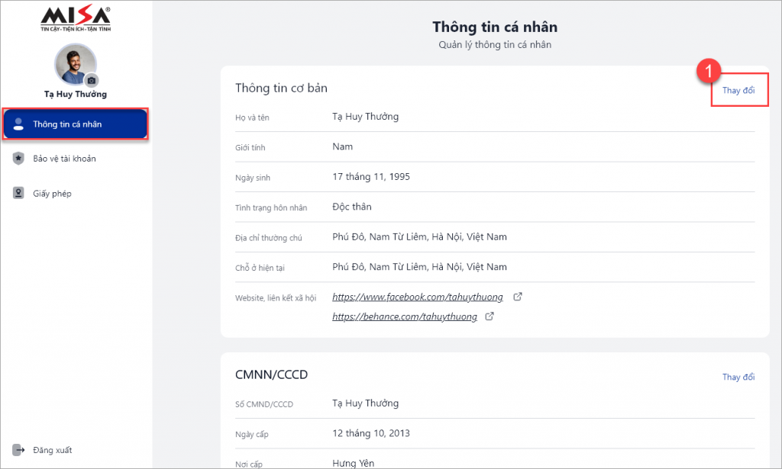This screenshot has width=782, height=469.
Task: Click Thay đổi for Thông tin cơ bản
Action: (738, 90)
